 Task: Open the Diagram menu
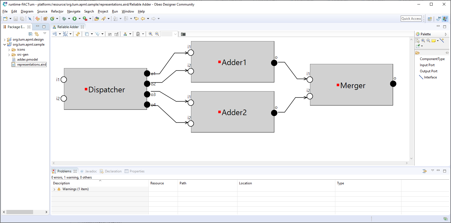(27, 11)
